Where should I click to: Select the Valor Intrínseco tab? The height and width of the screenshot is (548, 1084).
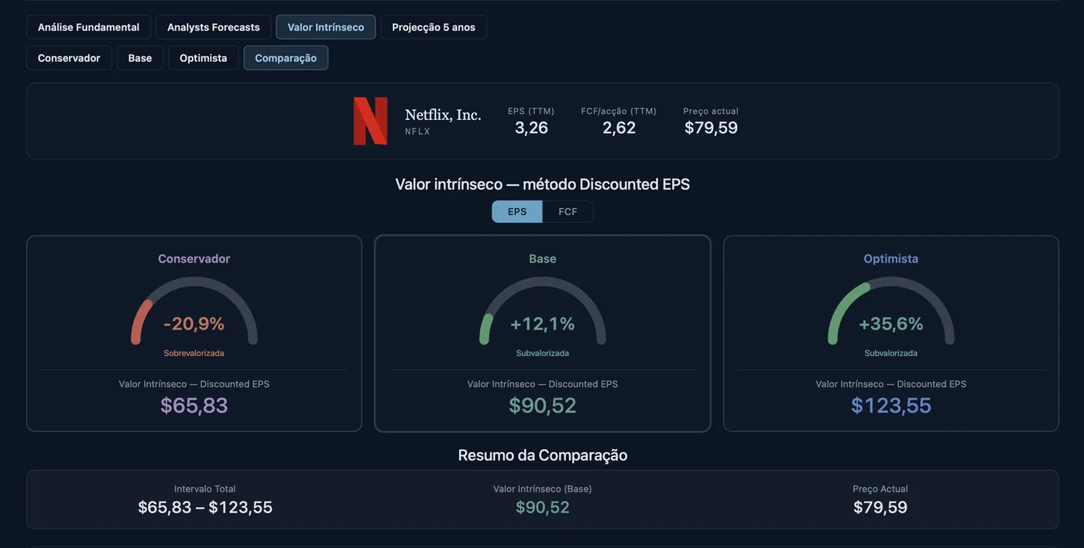326,27
